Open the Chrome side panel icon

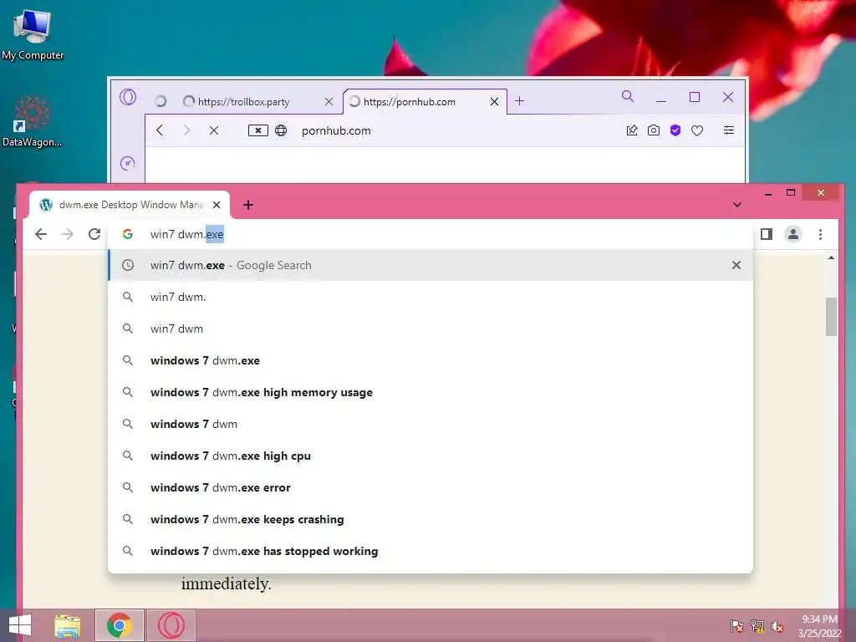767,234
